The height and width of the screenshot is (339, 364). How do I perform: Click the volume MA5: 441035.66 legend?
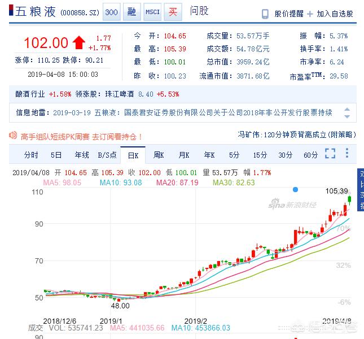137,328
